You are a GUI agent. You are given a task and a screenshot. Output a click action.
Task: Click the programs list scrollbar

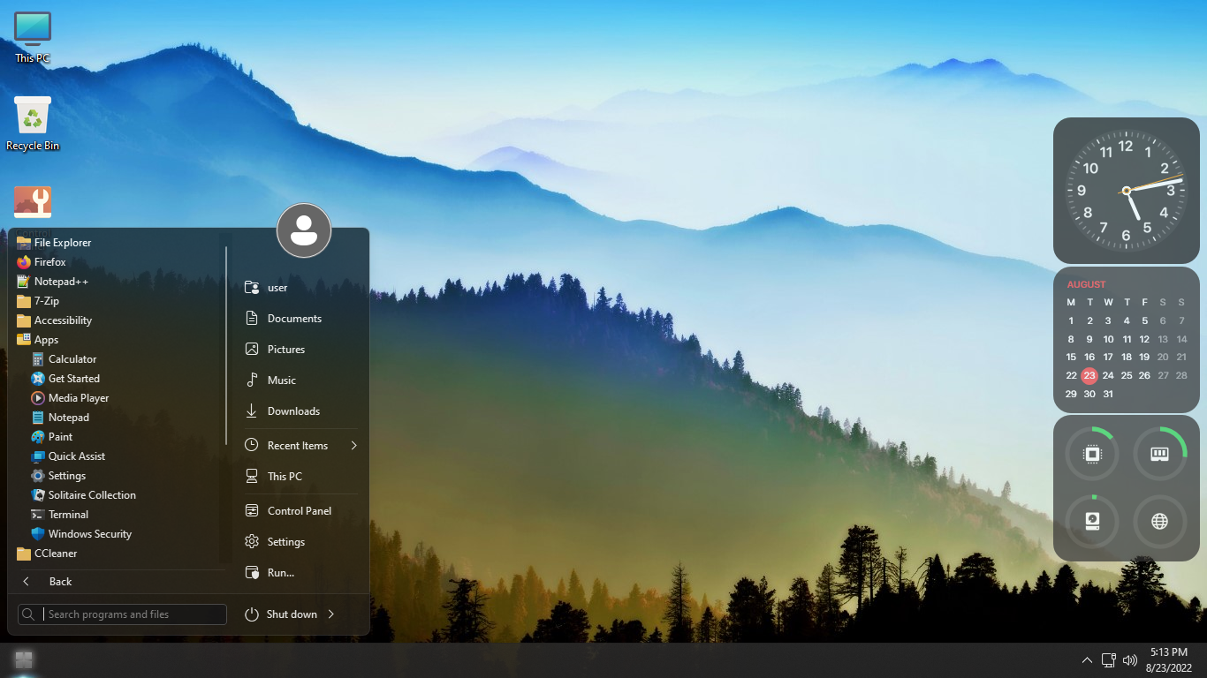point(226,346)
